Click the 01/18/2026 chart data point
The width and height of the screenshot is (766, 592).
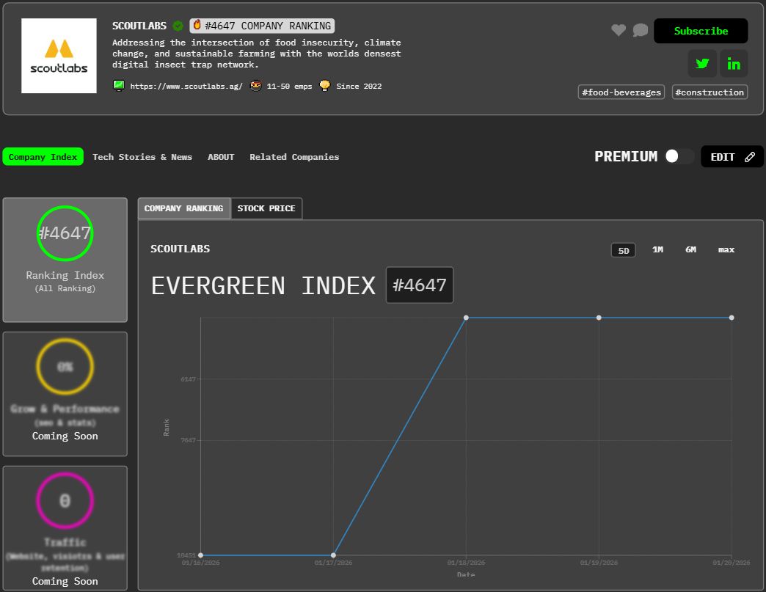coord(467,318)
